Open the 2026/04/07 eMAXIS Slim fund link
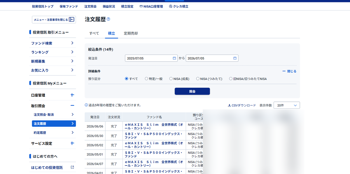This screenshot has height=174, width=350. (154, 164)
